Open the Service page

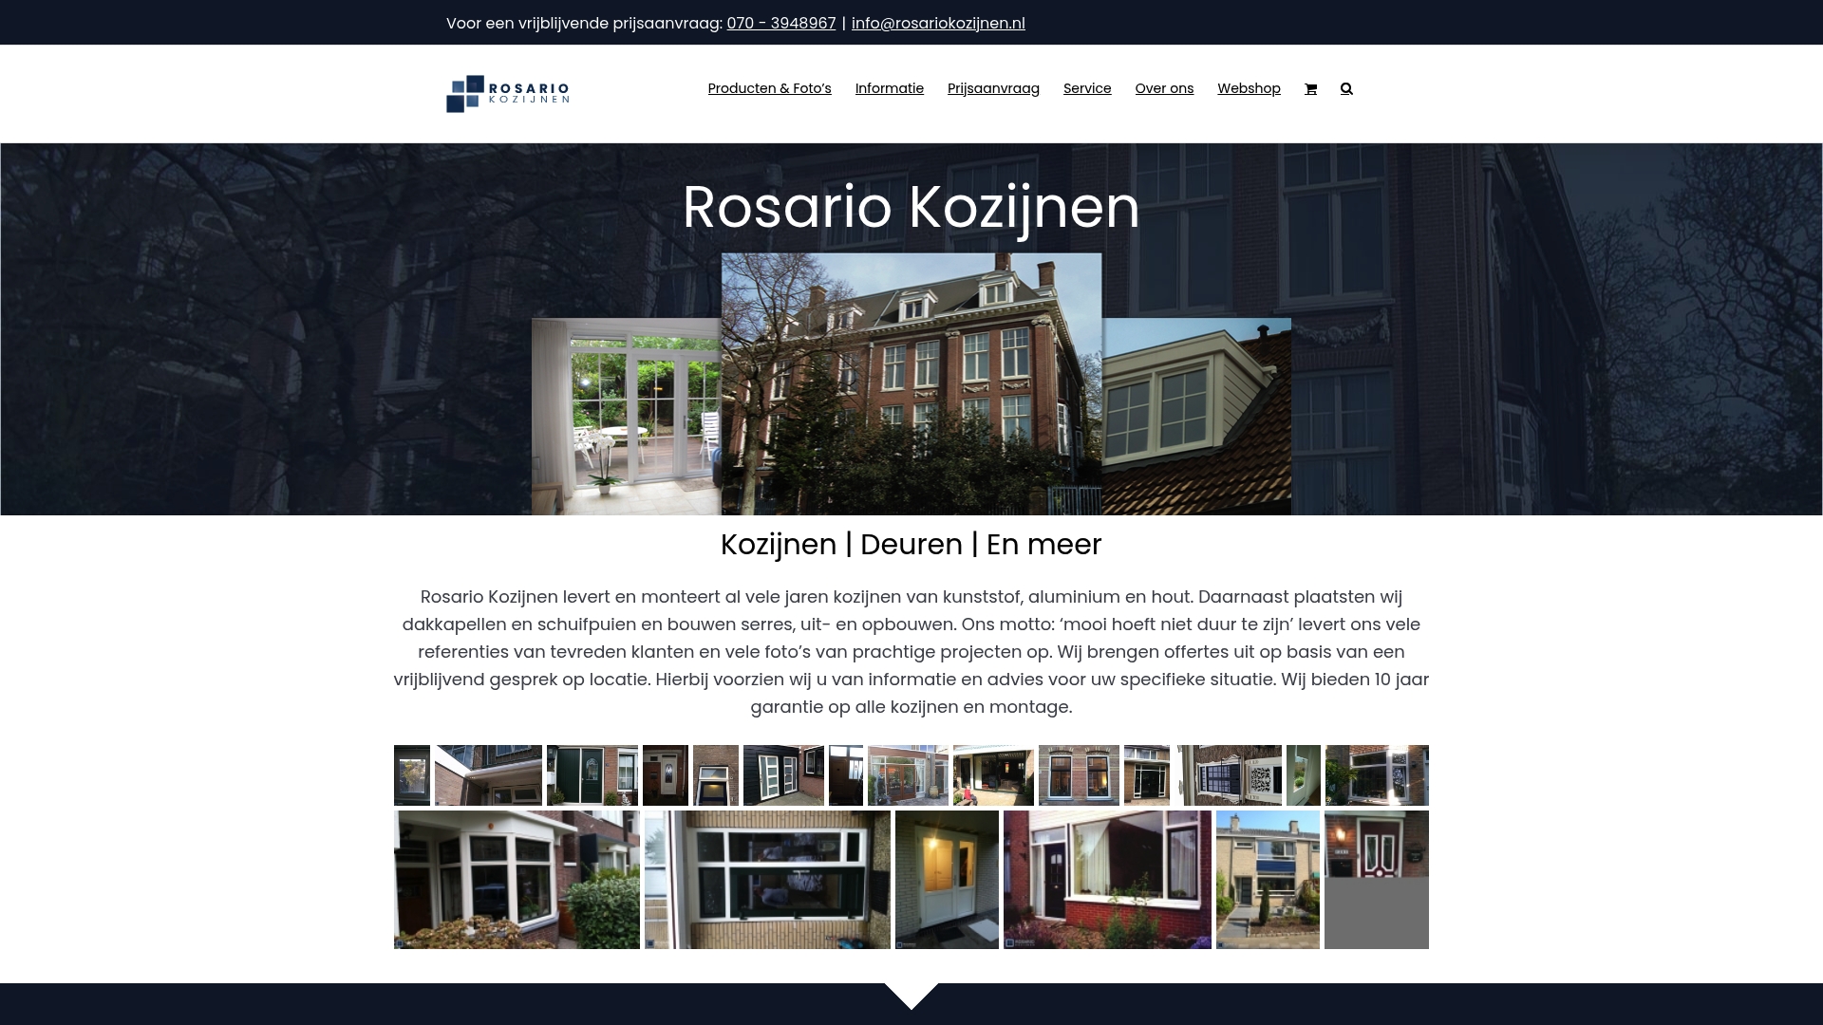tap(1087, 88)
